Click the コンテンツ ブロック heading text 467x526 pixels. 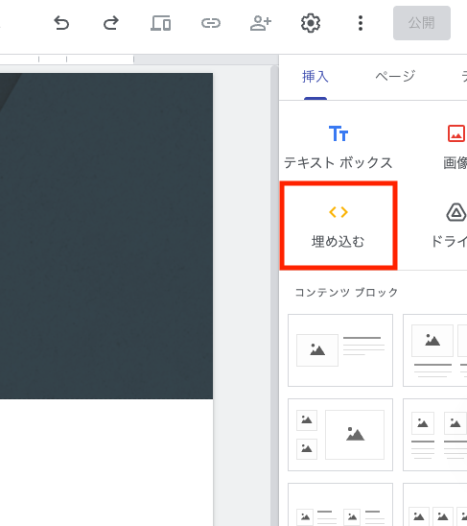(346, 293)
